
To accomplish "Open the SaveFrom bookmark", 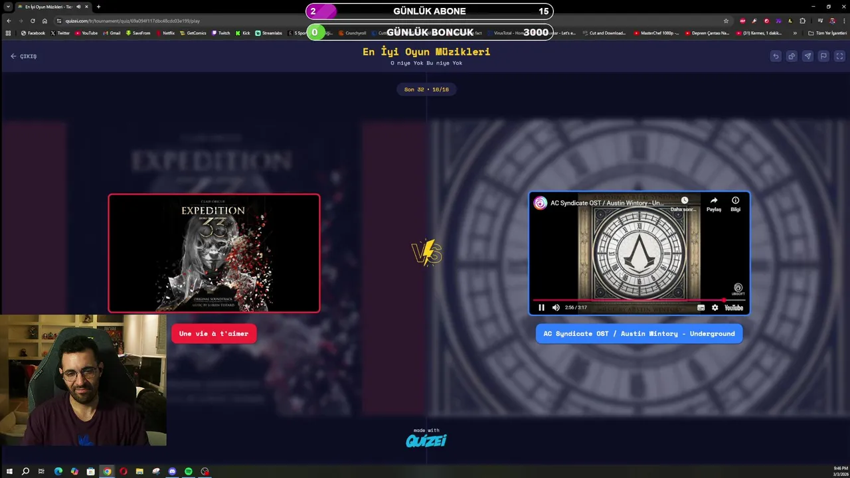I will tap(138, 33).
